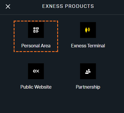Dismiss the products menu using cross icon
This screenshot has height=113, width=124.
(x=8, y=6)
